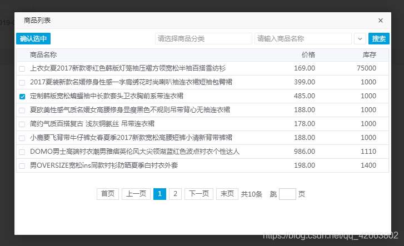Click the price 169.00
This screenshot has height=246, width=404.
tap(305, 68)
